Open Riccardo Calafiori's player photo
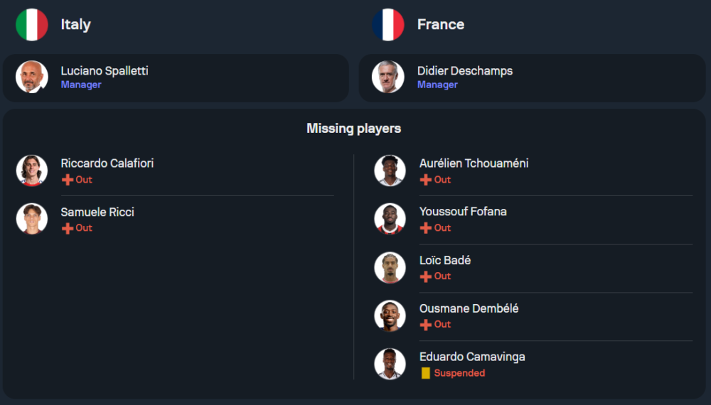This screenshot has height=405, width=711. pyautogui.click(x=32, y=171)
